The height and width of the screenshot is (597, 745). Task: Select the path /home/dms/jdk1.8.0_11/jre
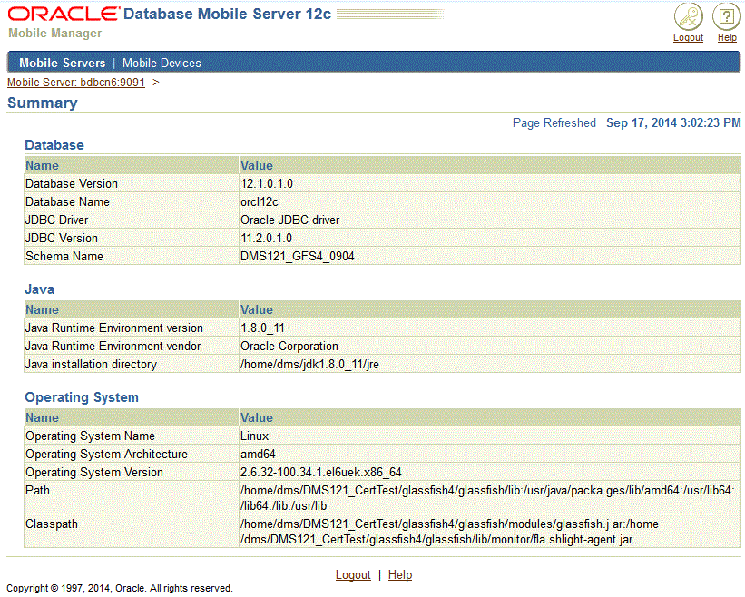coord(309,365)
